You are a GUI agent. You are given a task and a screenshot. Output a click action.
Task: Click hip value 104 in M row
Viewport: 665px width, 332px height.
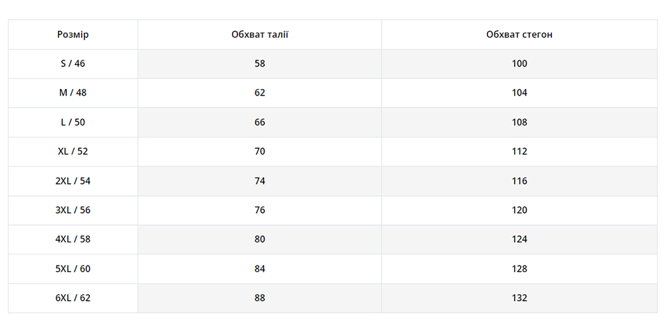click(519, 93)
